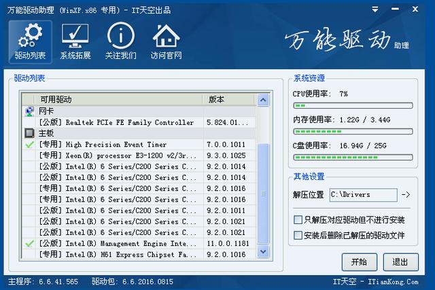The image size is (435, 290).
Task: Open the ITianKong.Com link
Action: (x=393, y=282)
